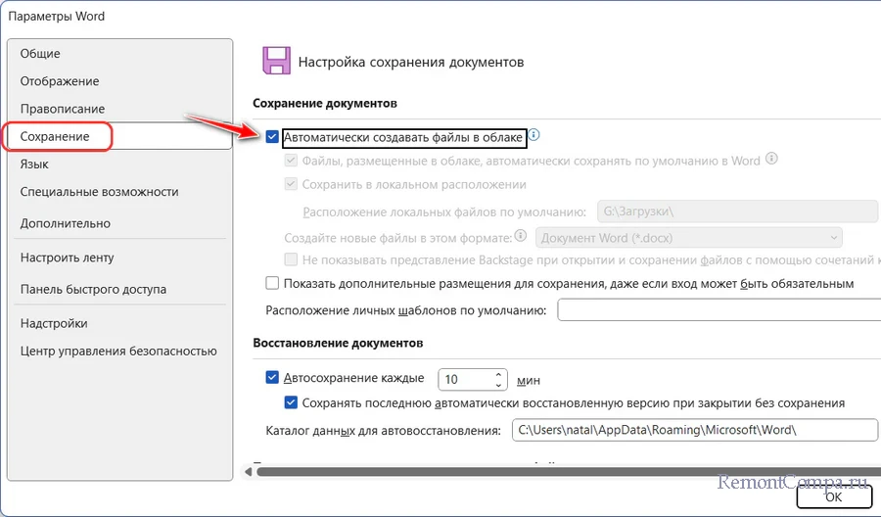Click the info icon beside the auto-create cloud files option
The height and width of the screenshot is (517, 881).
[534, 136]
